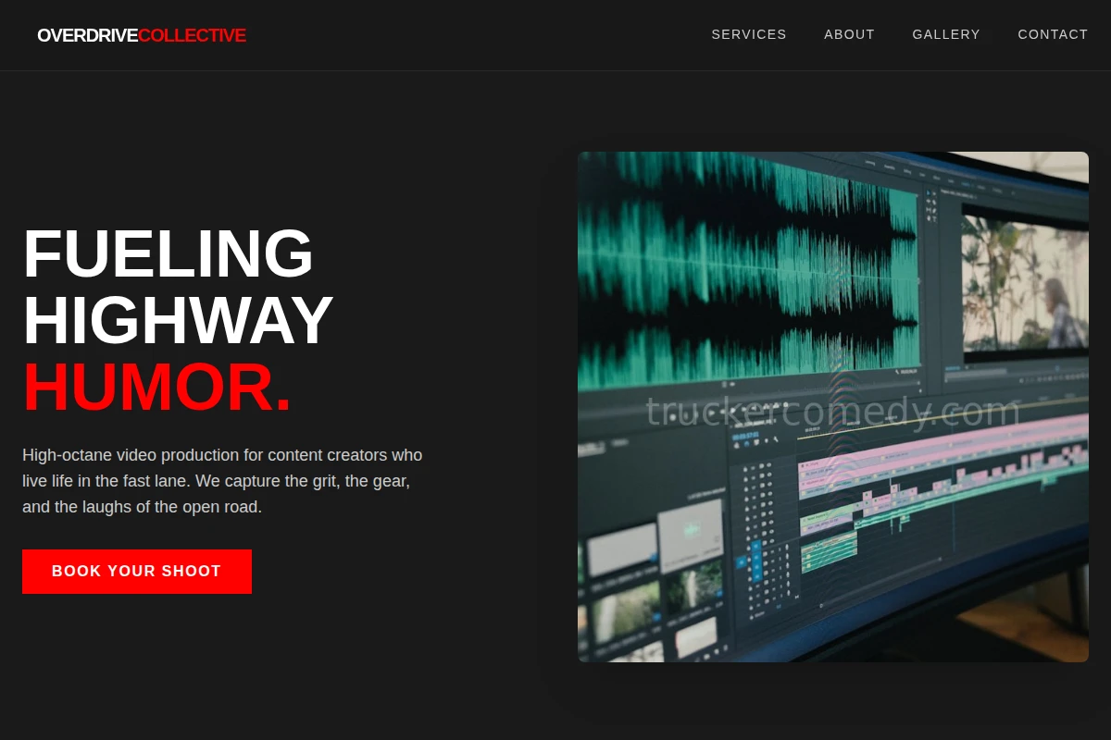Select Contact in the navigation
This screenshot has width=1111, height=740.
tap(1053, 34)
